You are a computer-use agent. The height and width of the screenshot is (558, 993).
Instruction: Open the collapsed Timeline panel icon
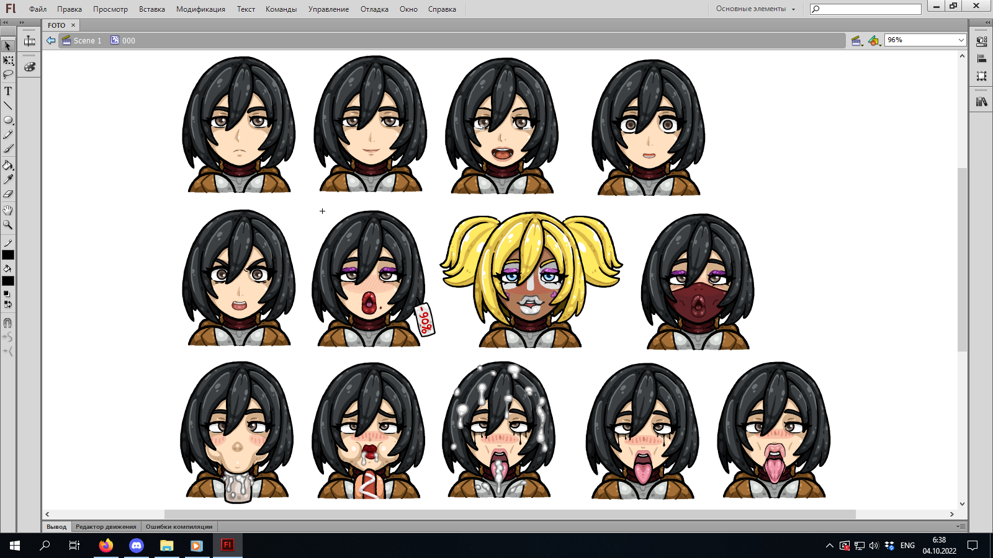coord(30,41)
